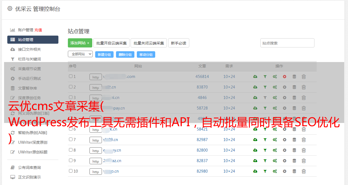Open 栏目与关键词 in the sidebar

(29, 59)
